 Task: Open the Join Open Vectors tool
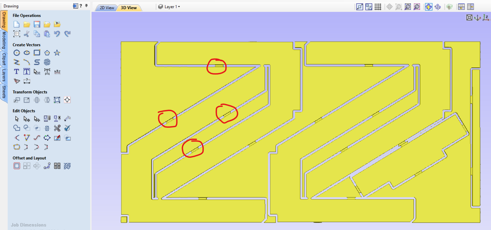pyautogui.click(x=17, y=147)
